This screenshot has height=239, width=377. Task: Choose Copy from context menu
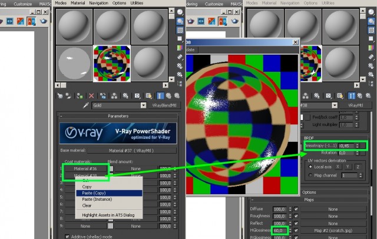pyautogui.click(x=109, y=187)
